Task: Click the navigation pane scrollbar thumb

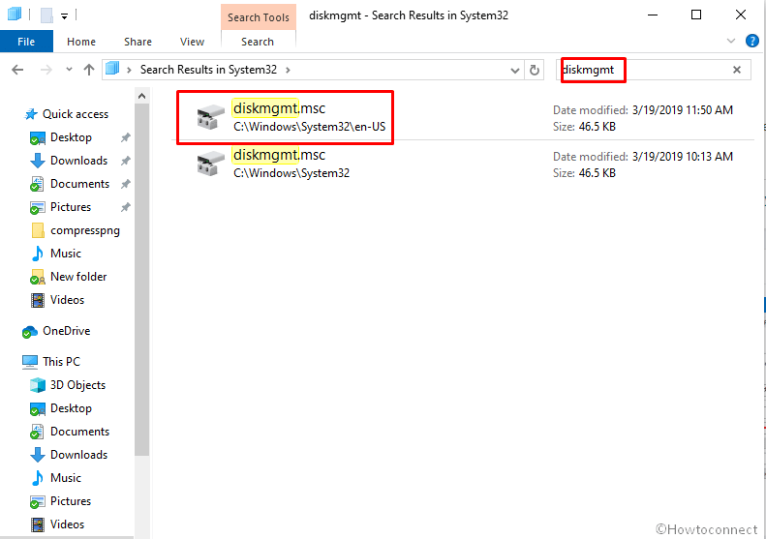Action: [141, 280]
